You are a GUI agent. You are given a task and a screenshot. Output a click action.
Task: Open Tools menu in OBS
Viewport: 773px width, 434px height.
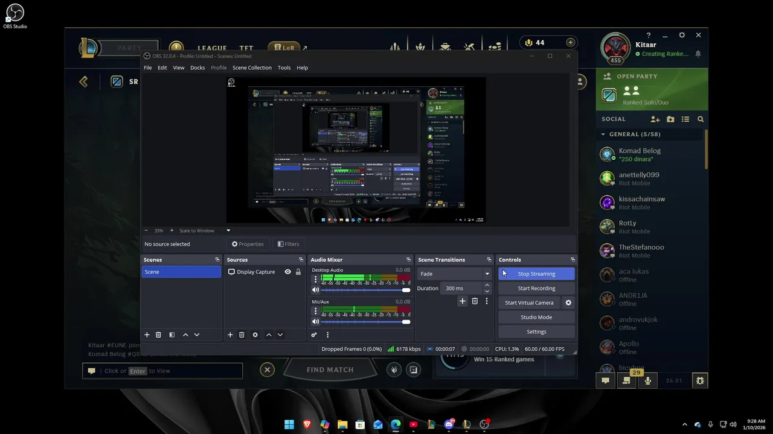(284, 68)
